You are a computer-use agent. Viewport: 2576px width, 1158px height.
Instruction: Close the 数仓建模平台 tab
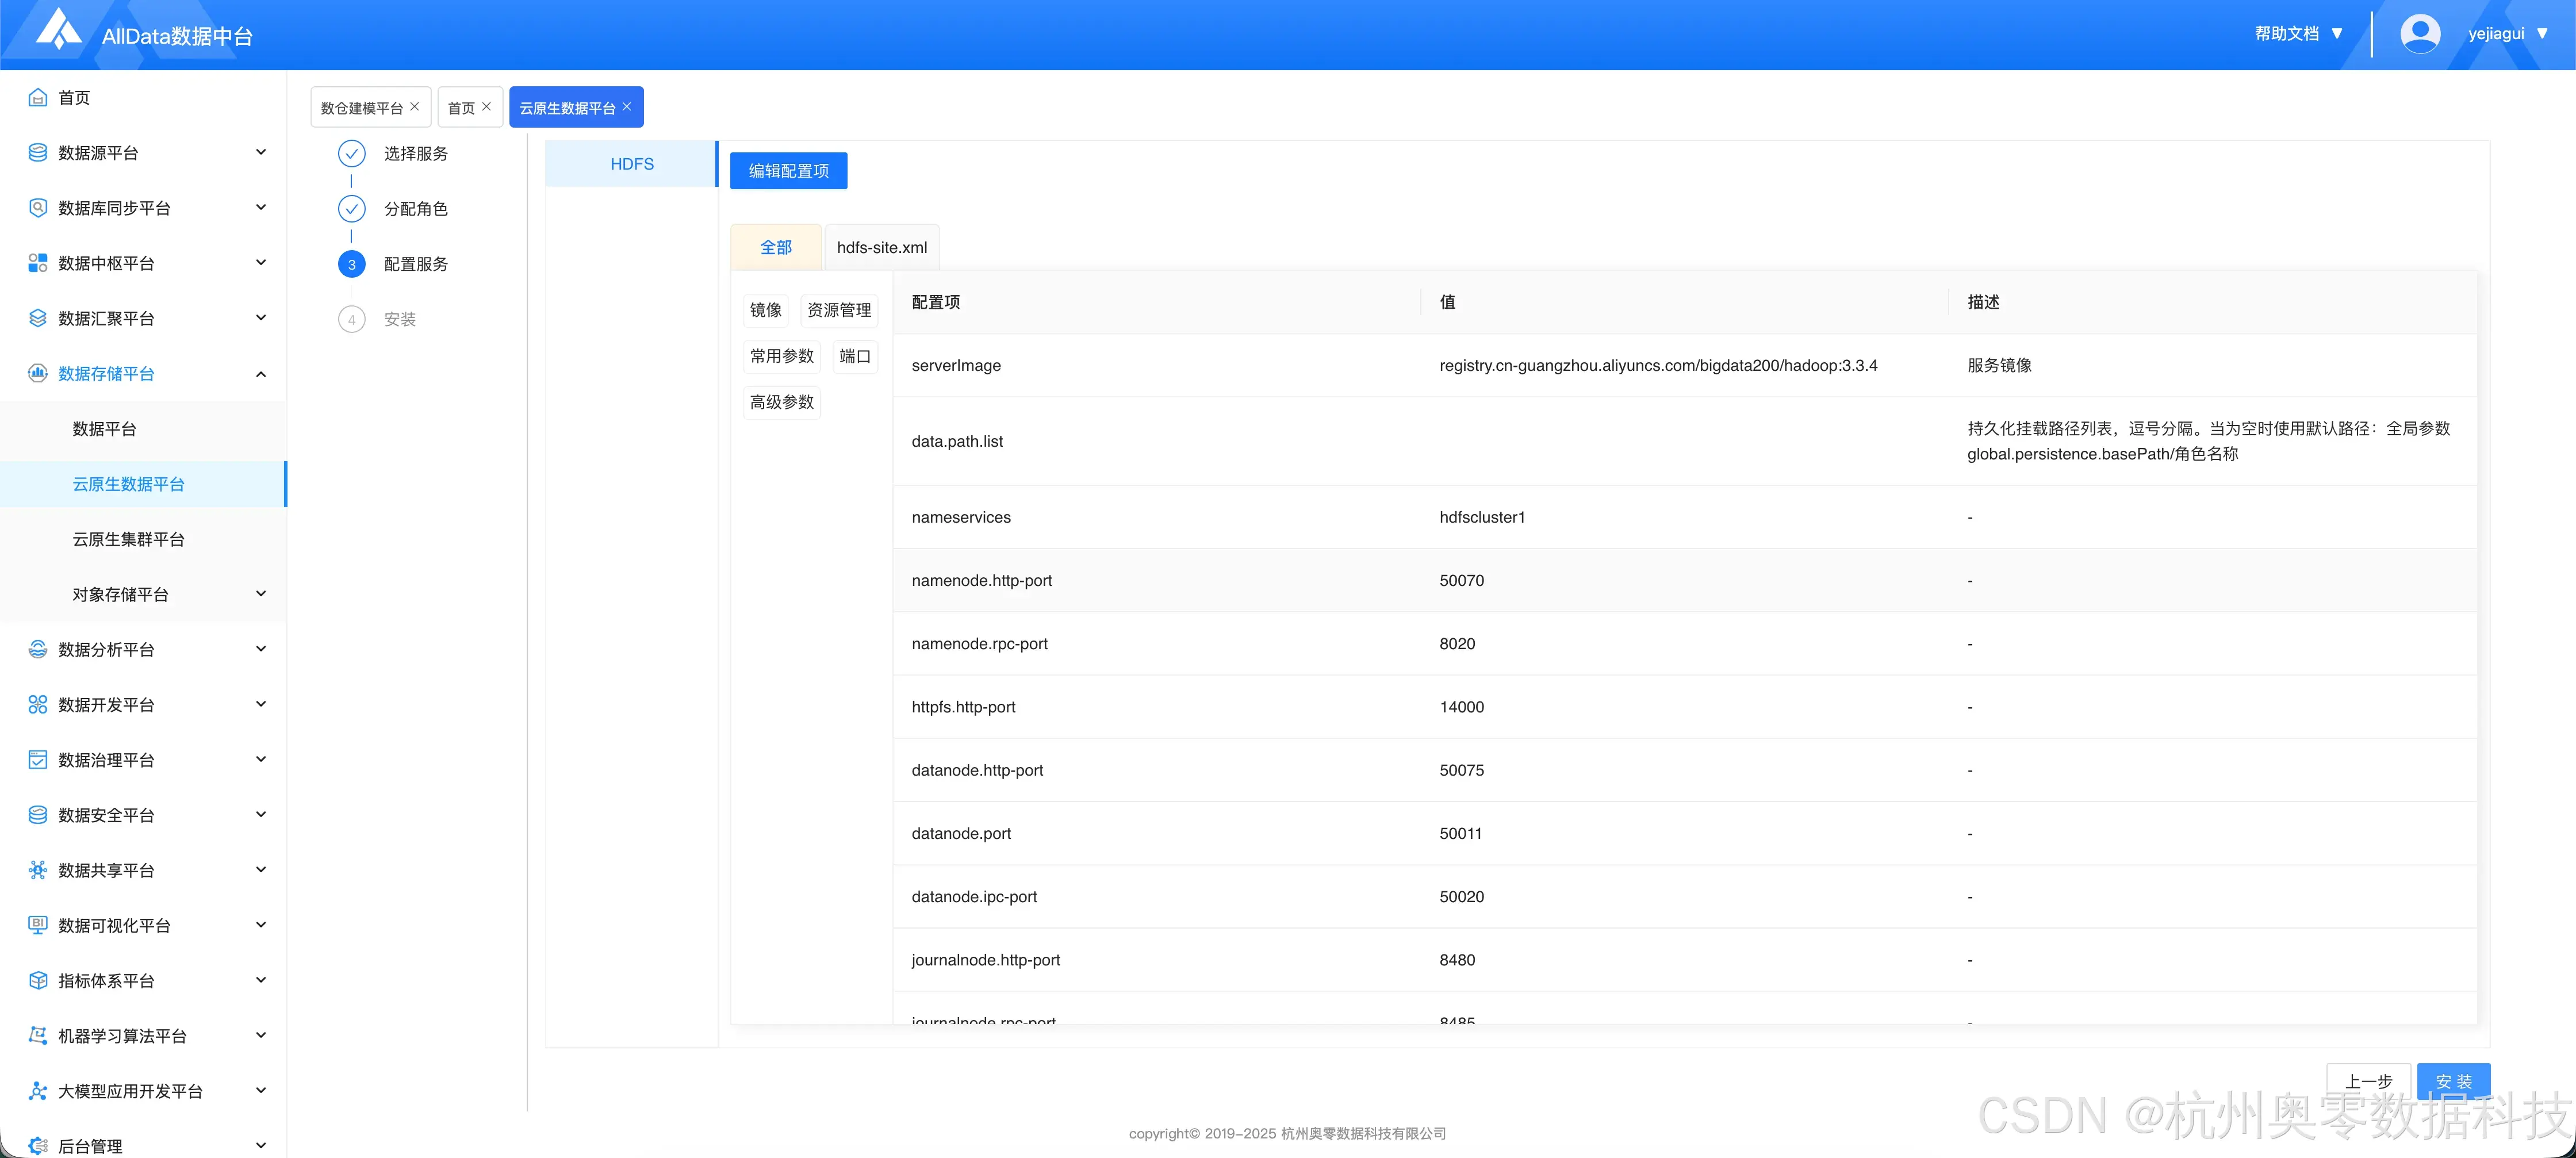pyautogui.click(x=415, y=106)
